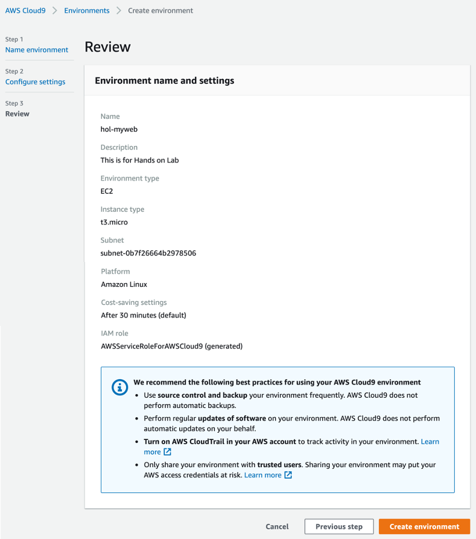Image resolution: width=476 pixels, height=539 pixels.
Task: Select description text This is for Hands on Lab
Action: point(139,160)
